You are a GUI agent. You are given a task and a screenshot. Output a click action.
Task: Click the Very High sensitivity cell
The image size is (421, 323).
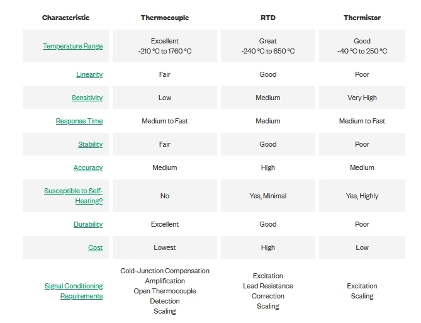pyautogui.click(x=362, y=98)
